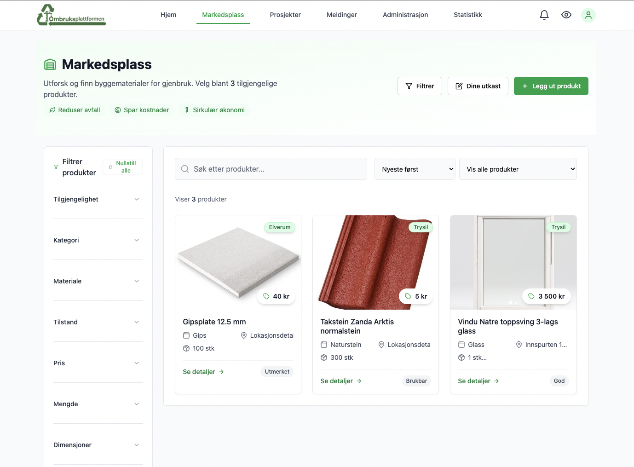Click the icon beside Sirkulær økonomi

(x=187, y=110)
